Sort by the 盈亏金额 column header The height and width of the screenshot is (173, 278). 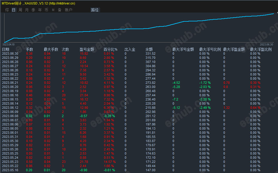[x=87, y=50]
